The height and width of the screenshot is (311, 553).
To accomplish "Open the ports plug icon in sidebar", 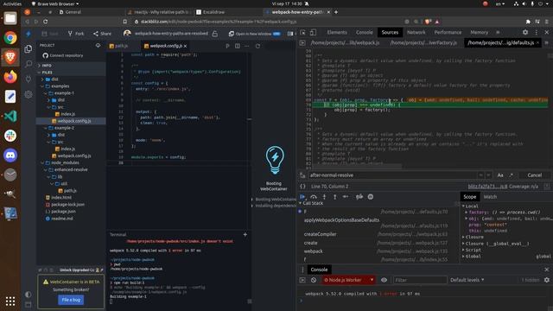I will pyautogui.click(x=29, y=79).
